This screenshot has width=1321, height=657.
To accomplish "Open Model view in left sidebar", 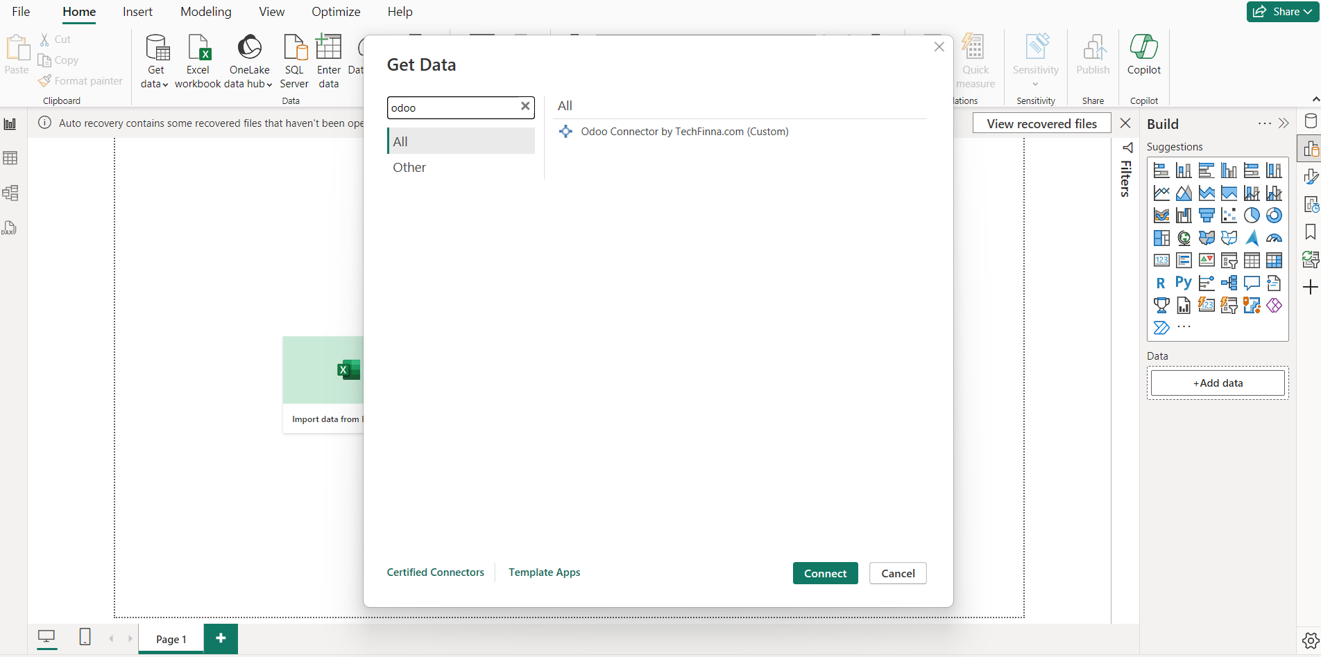I will point(10,193).
